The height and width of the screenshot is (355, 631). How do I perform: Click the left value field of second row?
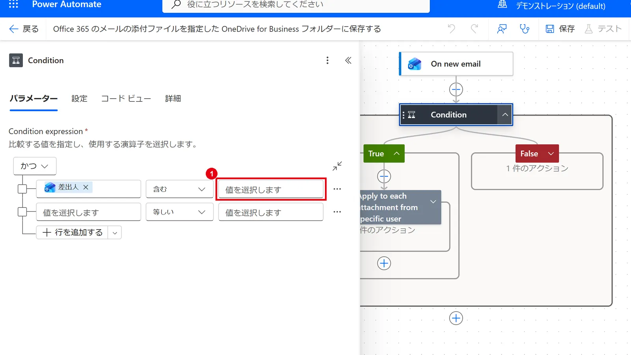pos(88,212)
